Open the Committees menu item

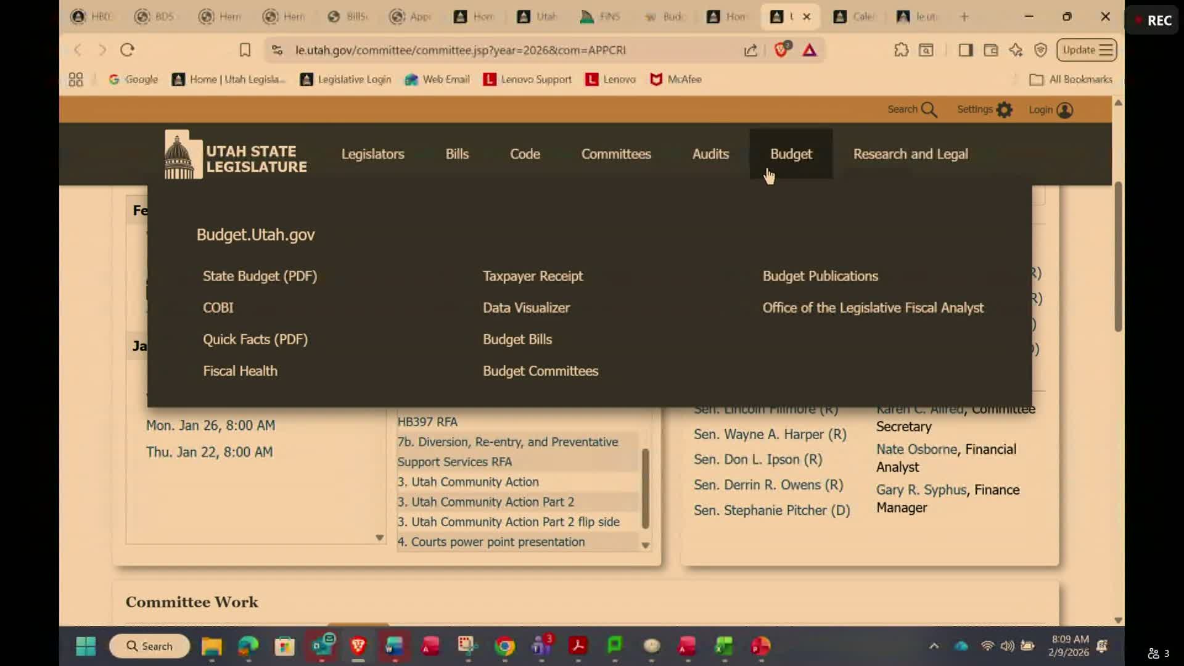(x=615, y=154)
